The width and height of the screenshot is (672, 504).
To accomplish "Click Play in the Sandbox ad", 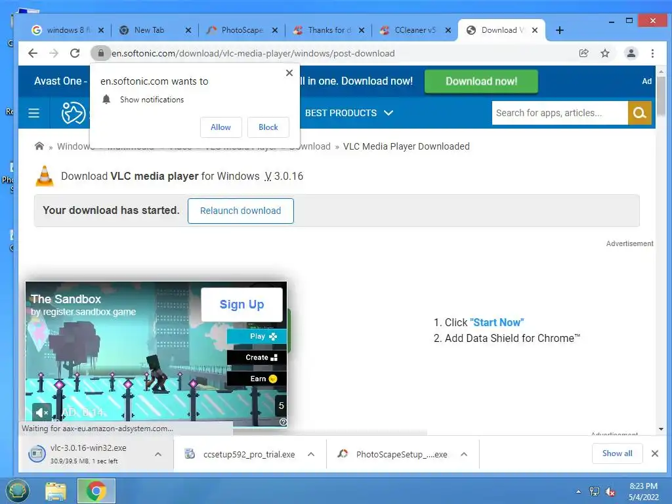I will [x=257, y=337].
